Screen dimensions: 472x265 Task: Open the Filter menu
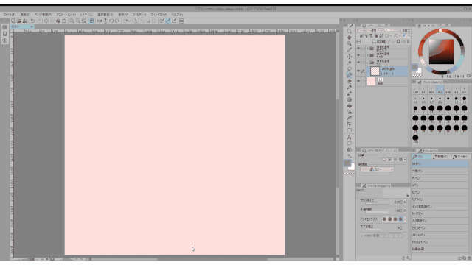click(139, 15)
